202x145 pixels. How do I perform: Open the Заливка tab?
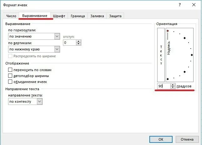click(x=97, y=16)
